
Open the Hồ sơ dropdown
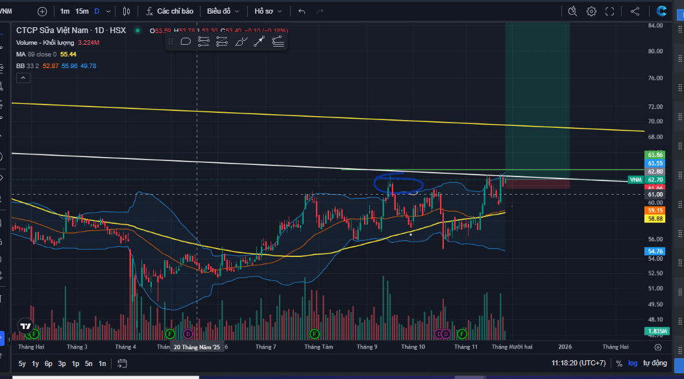(x=268, y=11)
